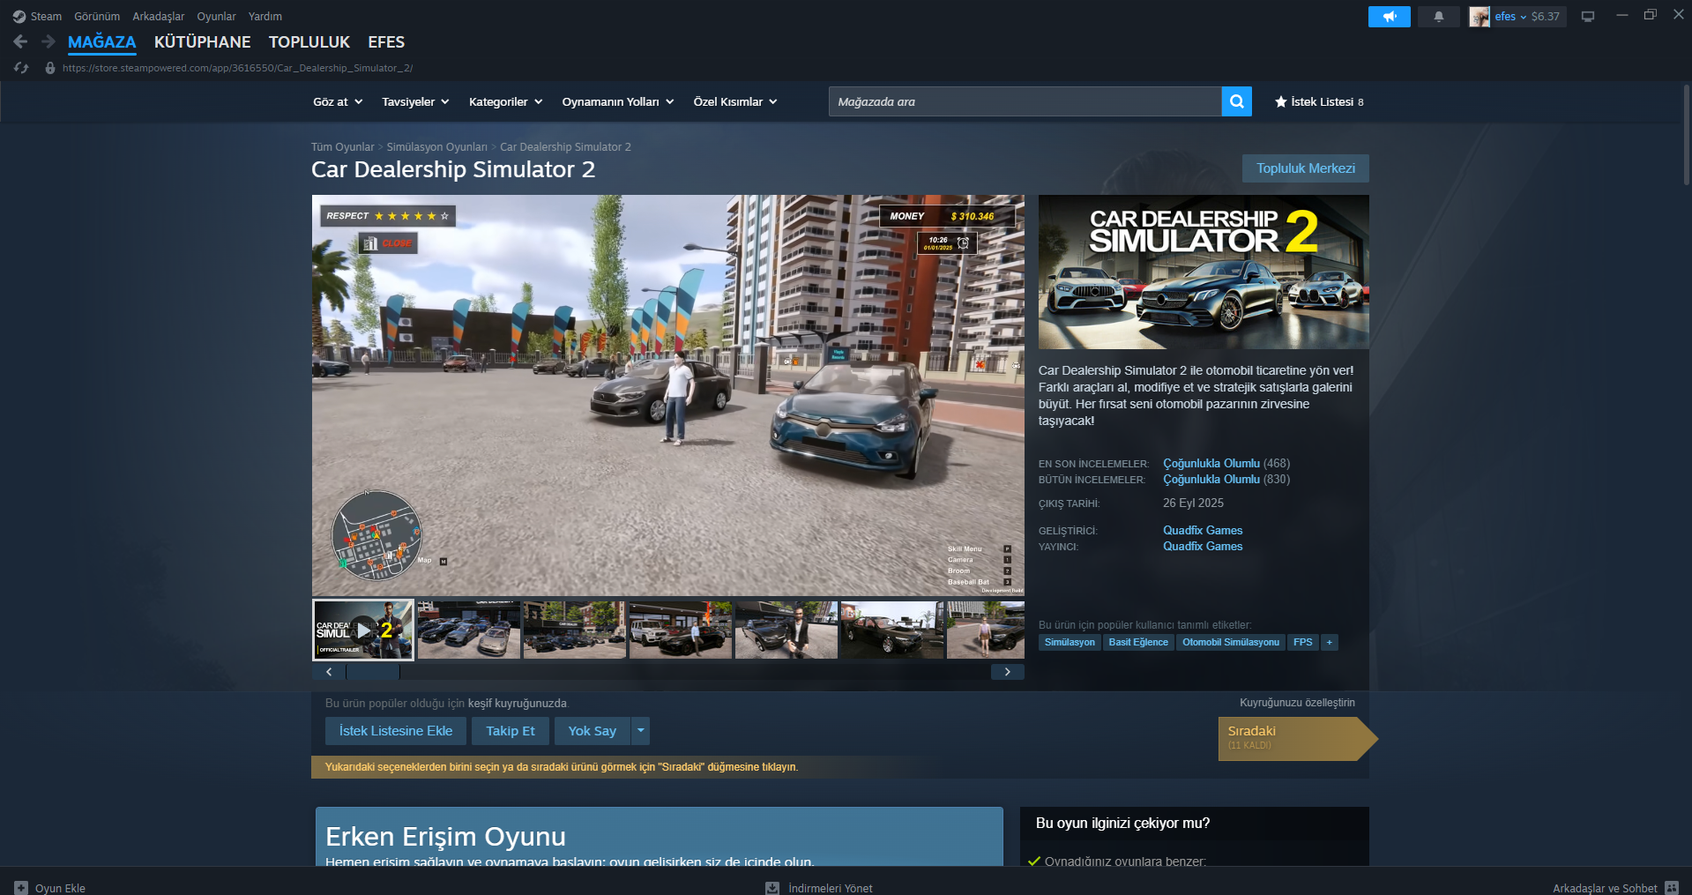Focus the Mağazada ara search field
This screenshot has height=895, width=1692.
[1025, 101]
